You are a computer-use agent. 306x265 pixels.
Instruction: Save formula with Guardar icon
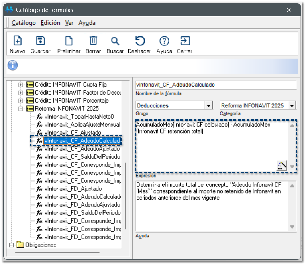[40, 41]
